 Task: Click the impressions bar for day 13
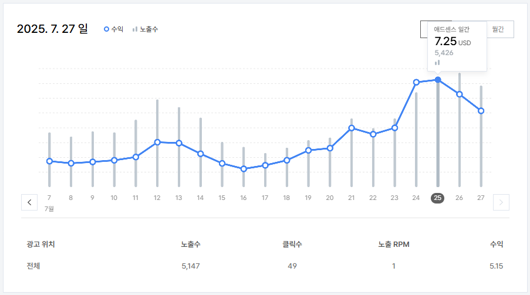click(179, 147)
